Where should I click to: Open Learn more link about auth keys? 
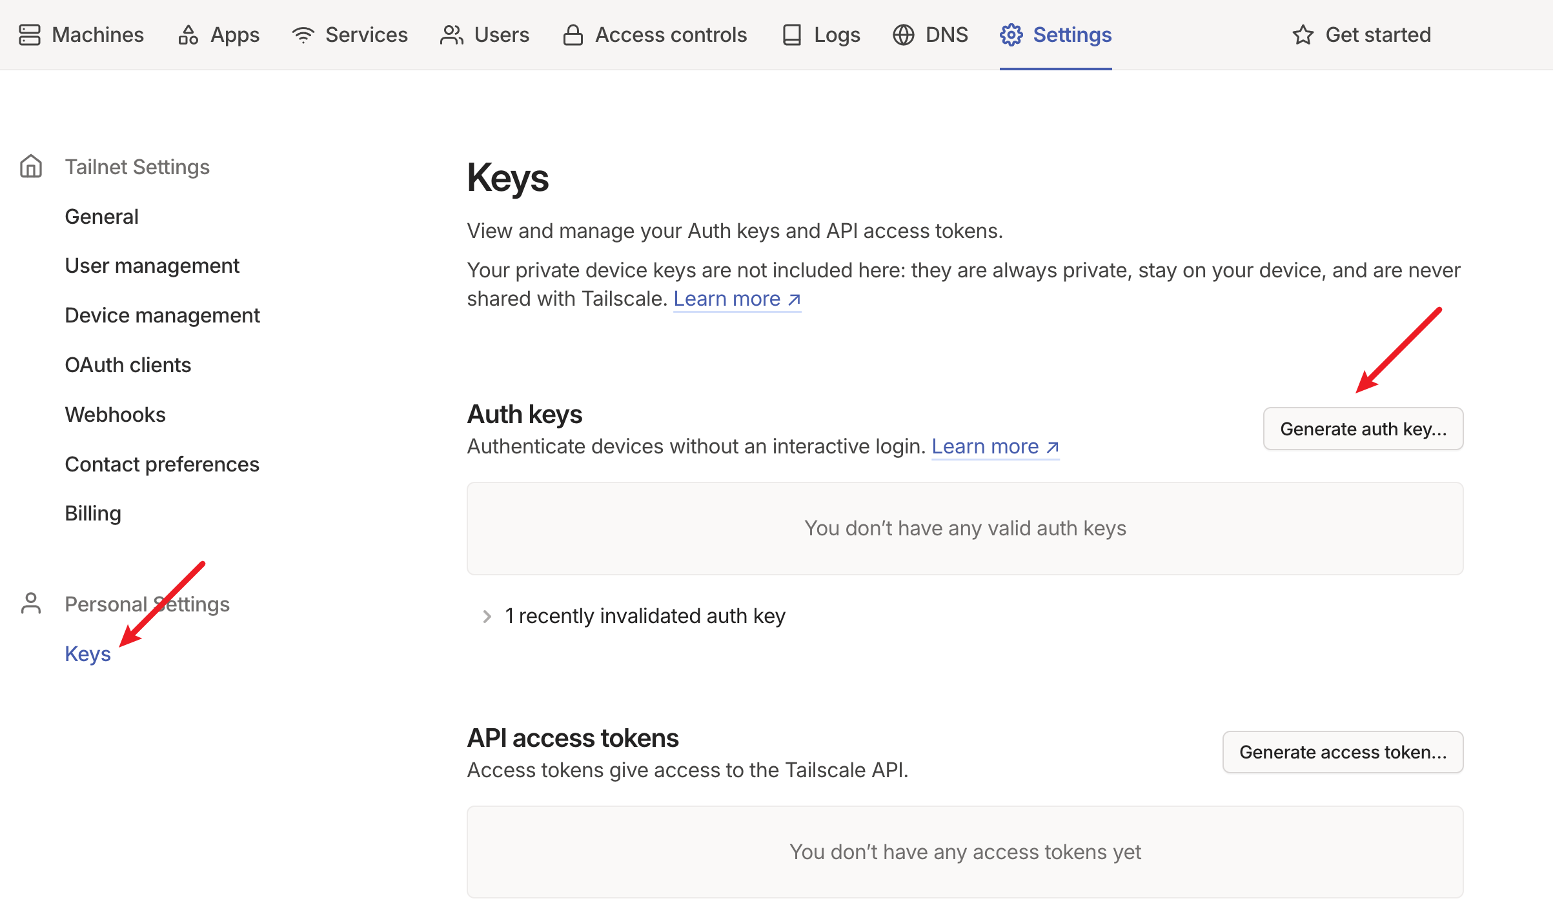click(995, 446)
